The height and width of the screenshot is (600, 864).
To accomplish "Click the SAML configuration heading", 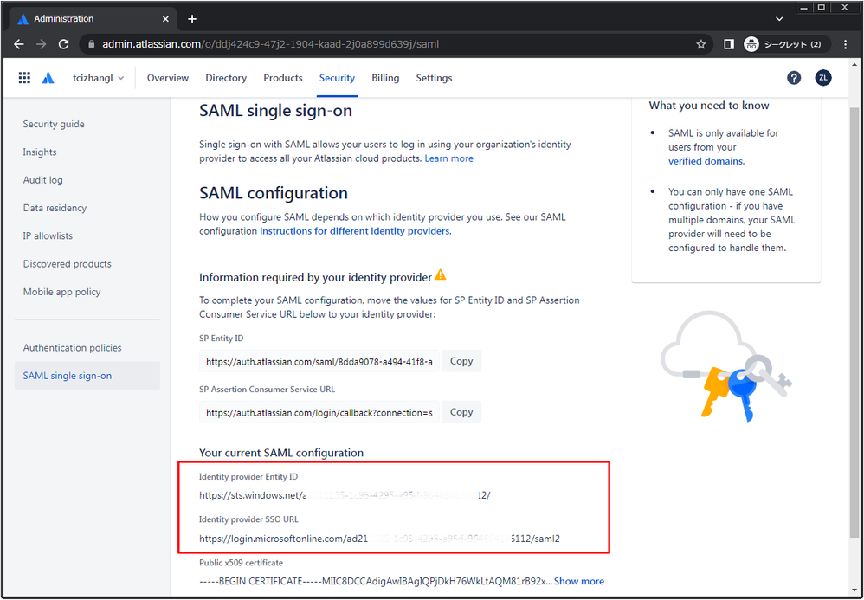I will (x=274, y=193).
